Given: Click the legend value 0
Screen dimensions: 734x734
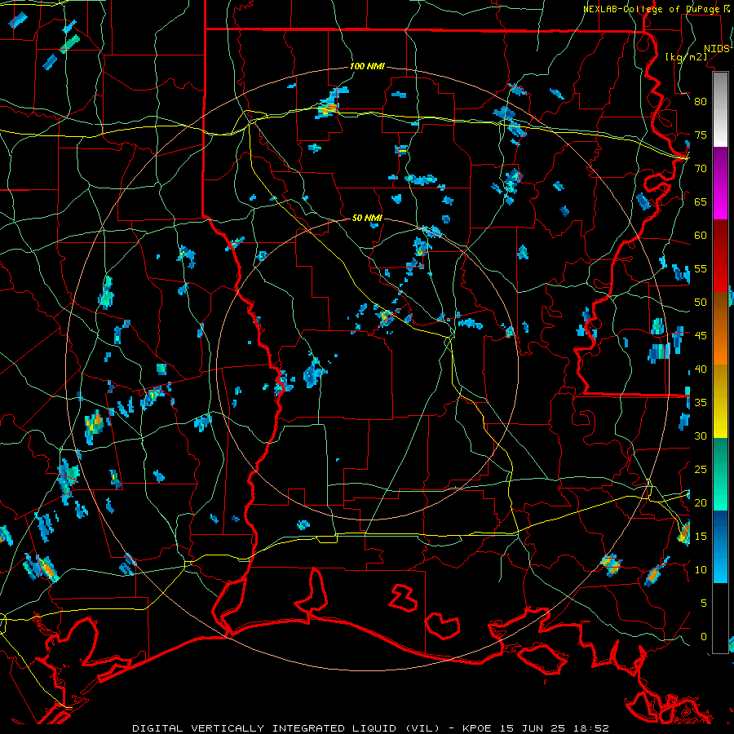Looking at the screenshot, I should tap(704, 637).
